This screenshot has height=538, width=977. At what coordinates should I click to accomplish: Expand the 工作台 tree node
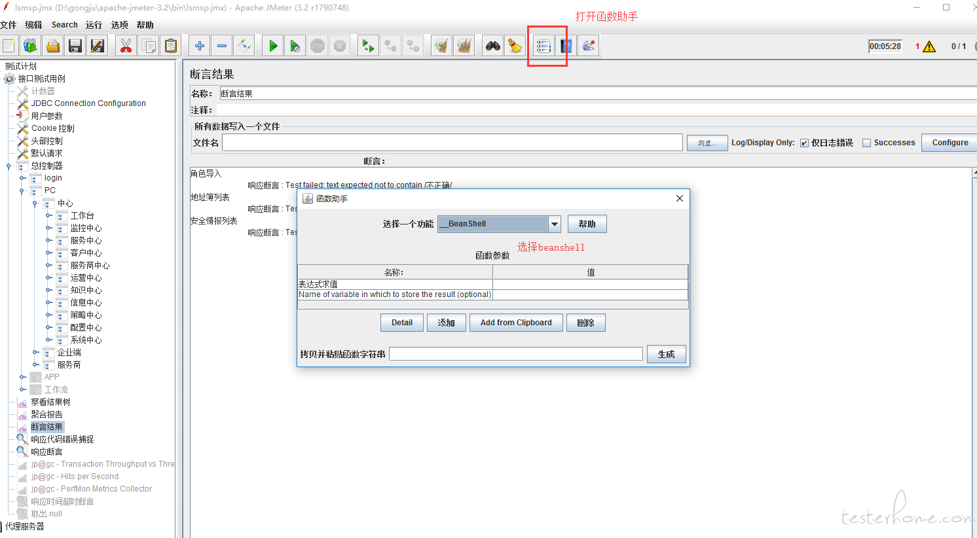click(48, 215)
